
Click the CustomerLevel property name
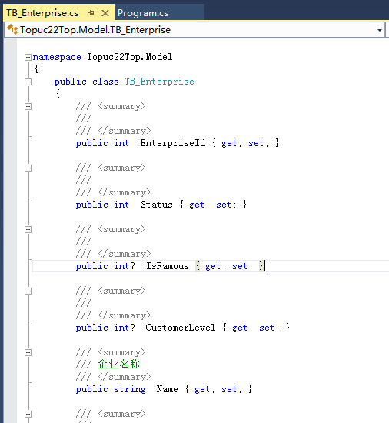point(181,328)
